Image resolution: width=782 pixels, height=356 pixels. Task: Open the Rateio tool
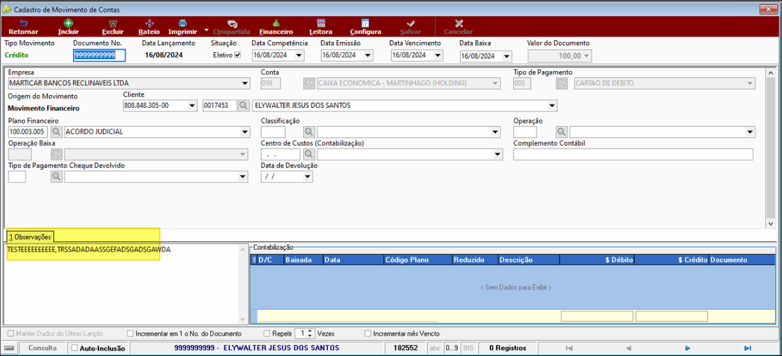tap(149, 27)
